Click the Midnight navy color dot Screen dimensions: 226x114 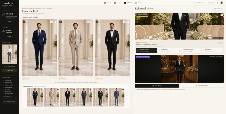(x=51, y=77)
